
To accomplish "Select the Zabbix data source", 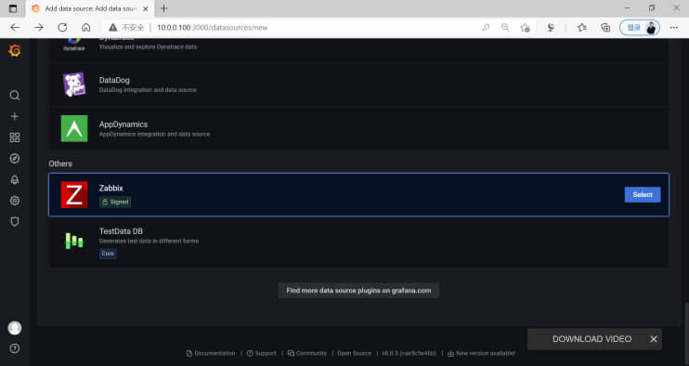I will (643, 195).
